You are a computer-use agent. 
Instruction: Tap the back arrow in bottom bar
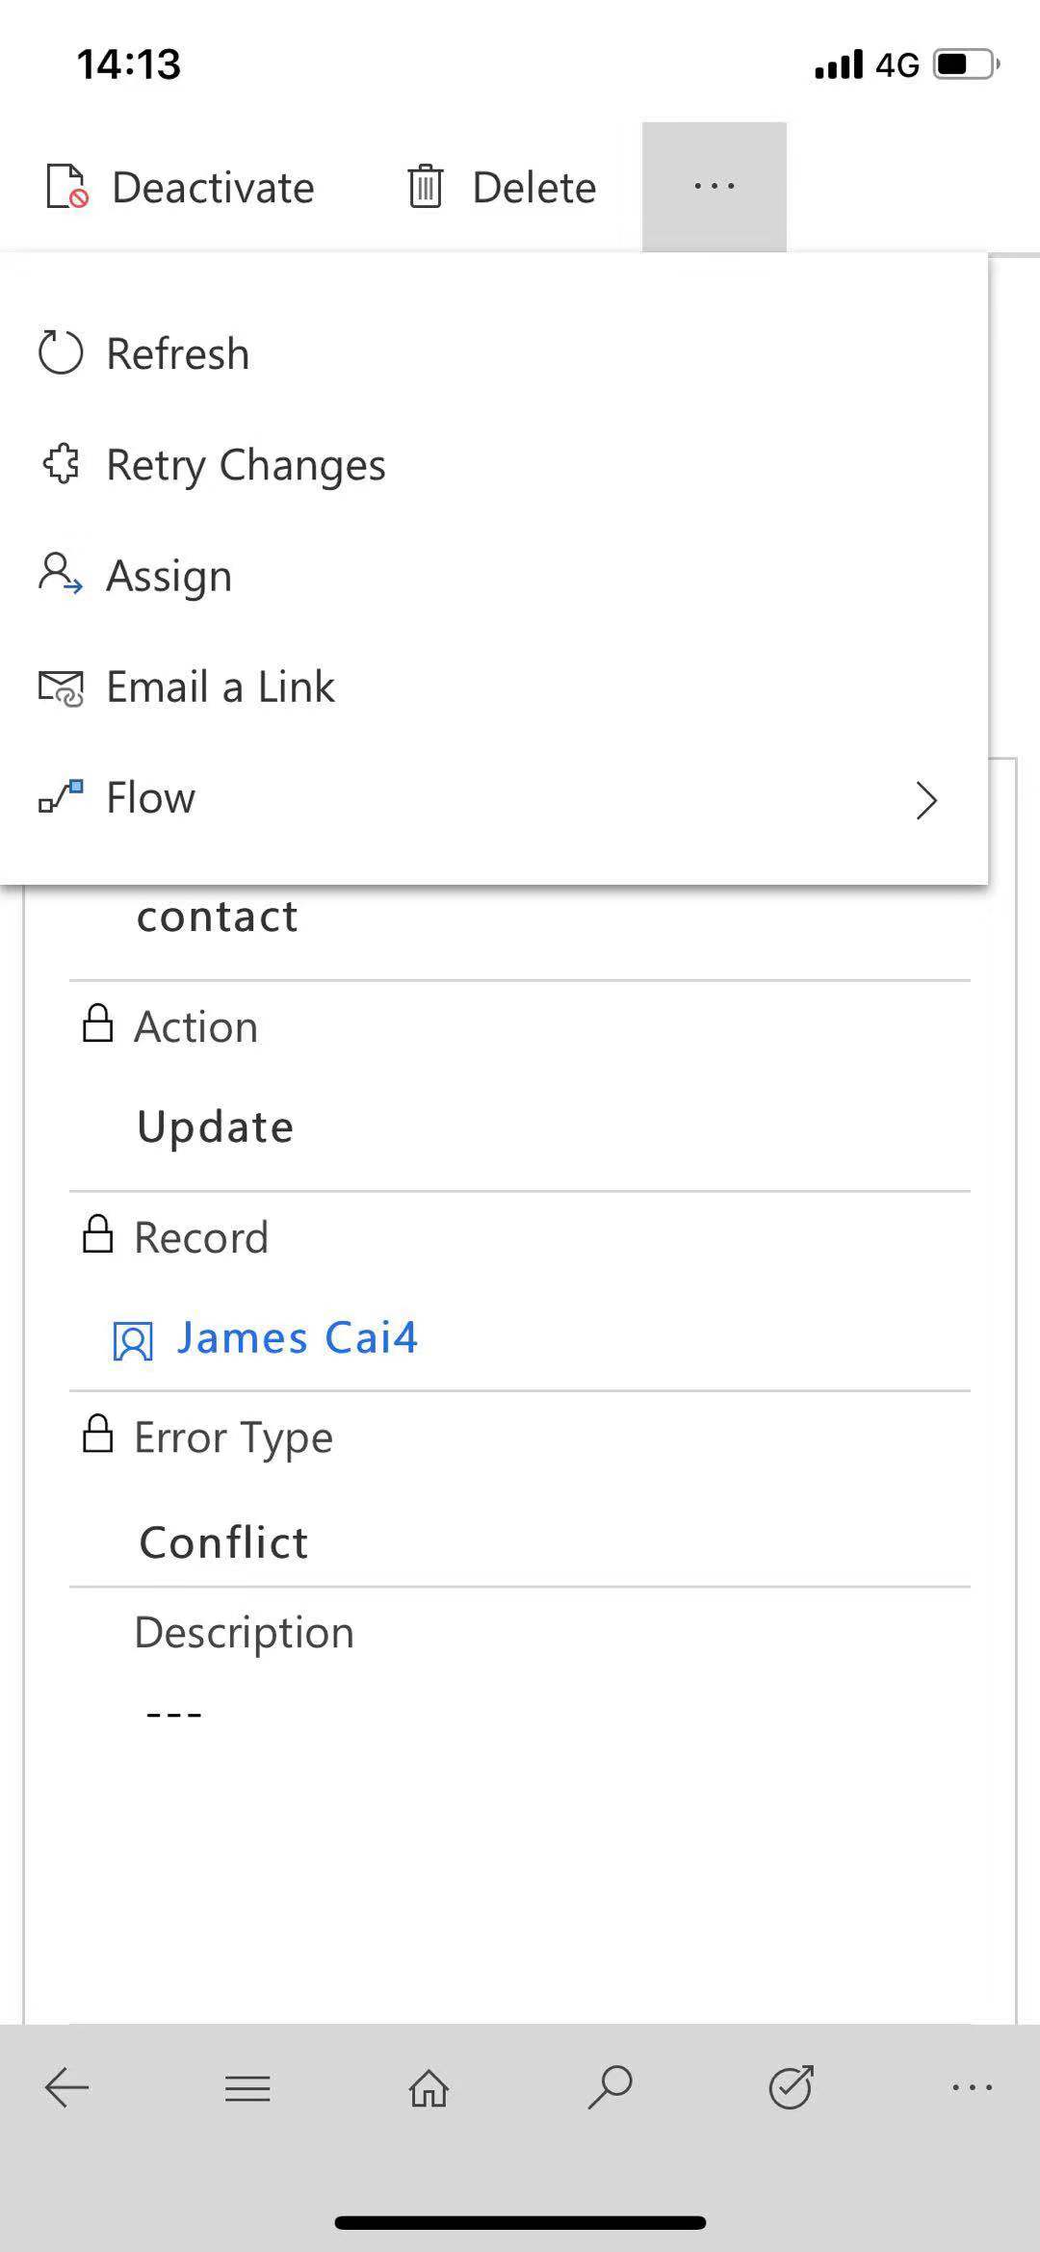click(66, 2087)
